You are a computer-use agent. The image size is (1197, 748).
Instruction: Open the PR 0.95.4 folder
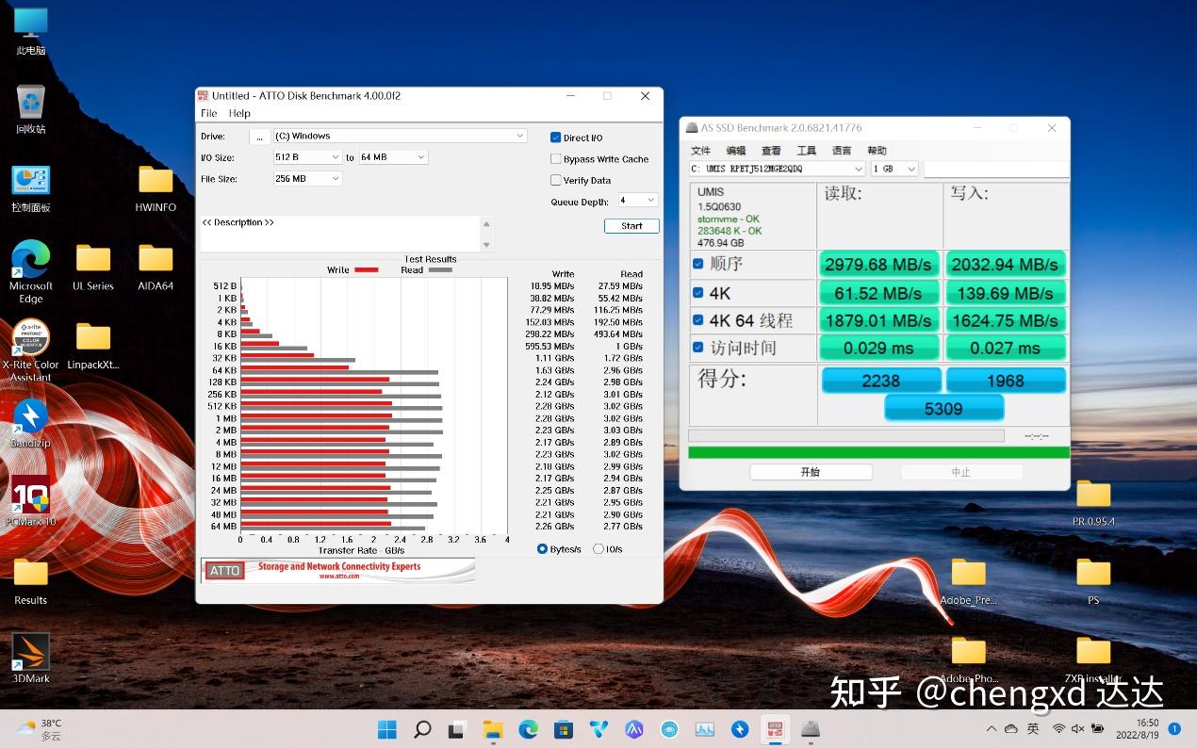(1093, 502)
